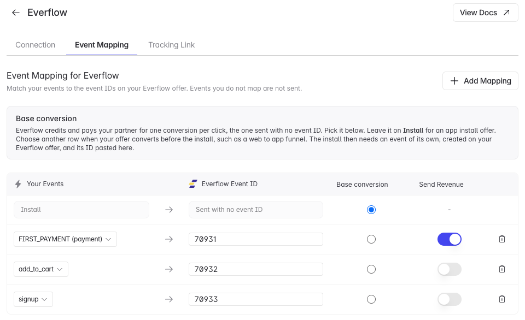
Task: Choose add_to_cart as base conversion
Action: point(371,269)
